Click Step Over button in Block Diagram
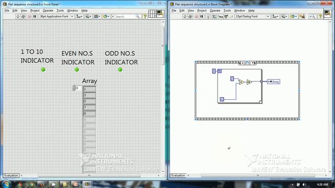This screenshot has width=335, height=188. click(x=226, y=16)
